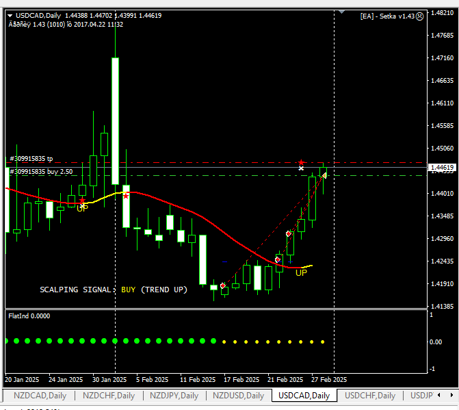Select red star on the 30 Jan white candle

tap(126, 196)
